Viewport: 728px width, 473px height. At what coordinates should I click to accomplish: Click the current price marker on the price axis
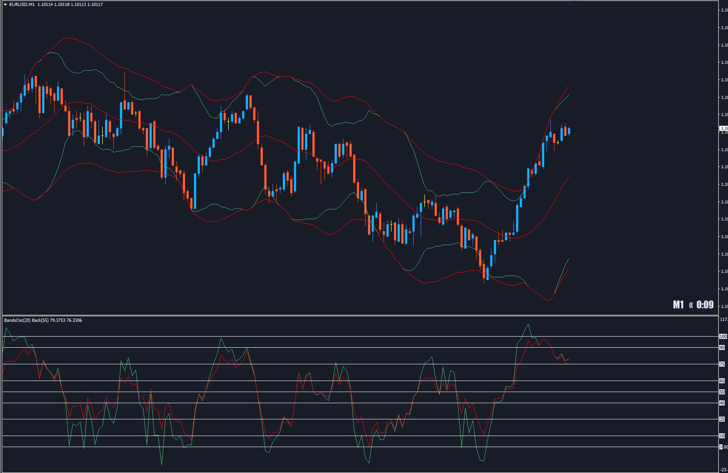[723, 129]
